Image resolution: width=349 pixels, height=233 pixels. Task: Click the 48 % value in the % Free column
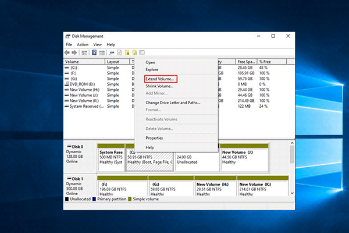[x=263, y=68]
